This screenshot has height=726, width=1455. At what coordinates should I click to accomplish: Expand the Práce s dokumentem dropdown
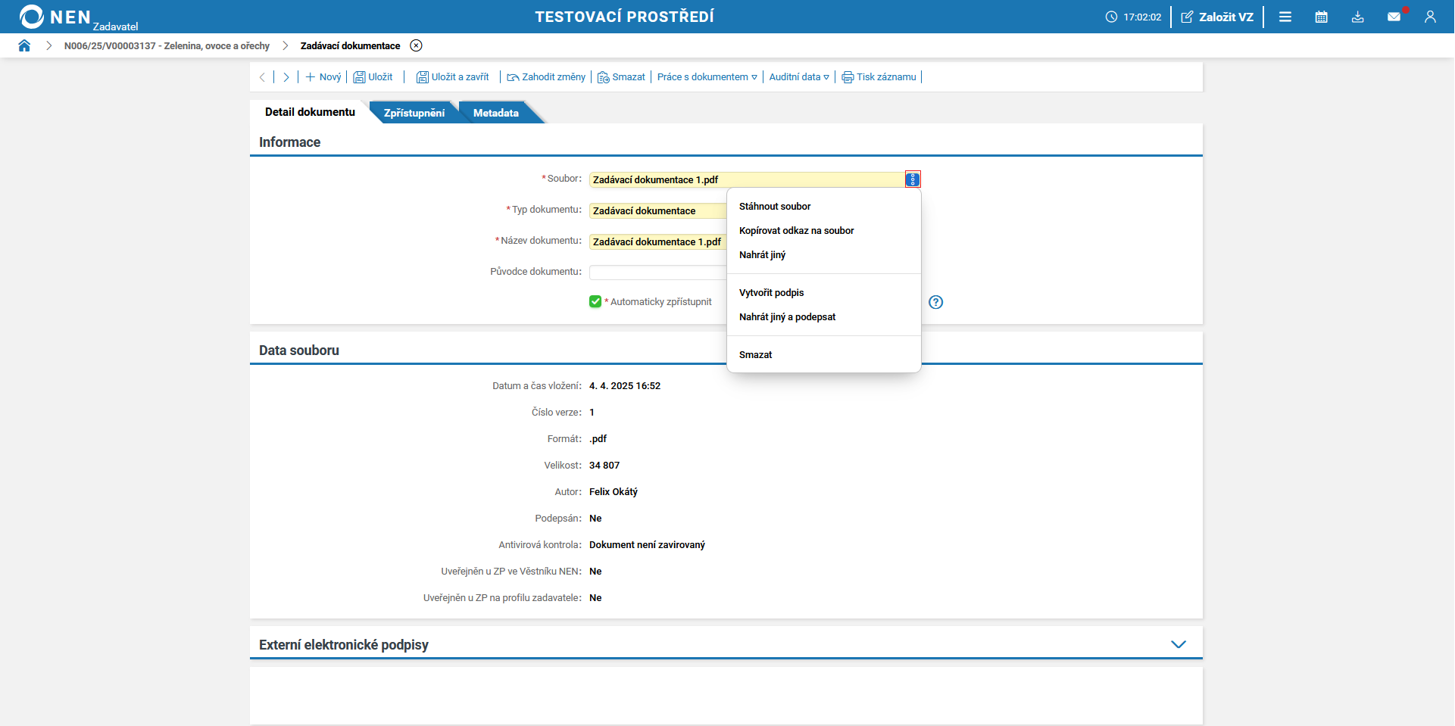[x=707, y=77]
